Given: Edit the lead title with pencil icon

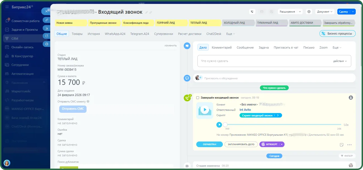Looking at the screenshot, I should (147, 12).
